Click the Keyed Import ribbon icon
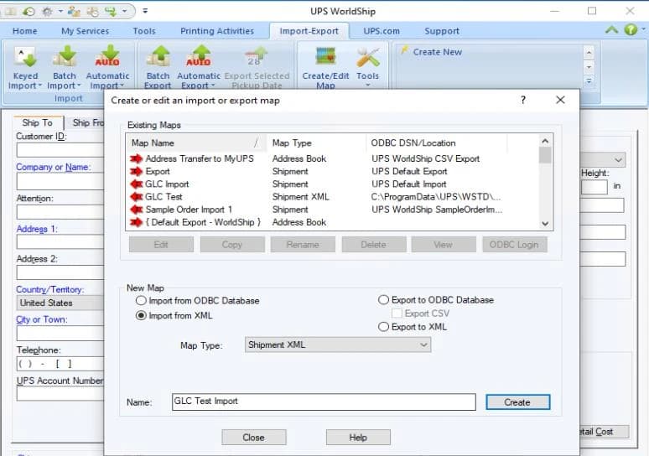The width and height of the screenshot is (649, 456). (25, 57)
